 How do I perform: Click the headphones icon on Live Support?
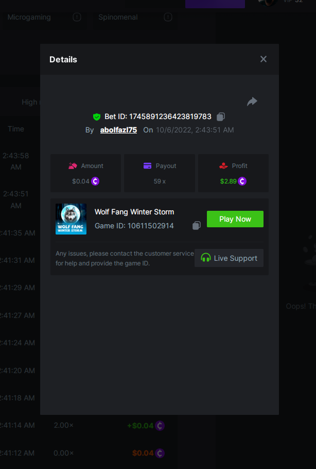(206, 258)
